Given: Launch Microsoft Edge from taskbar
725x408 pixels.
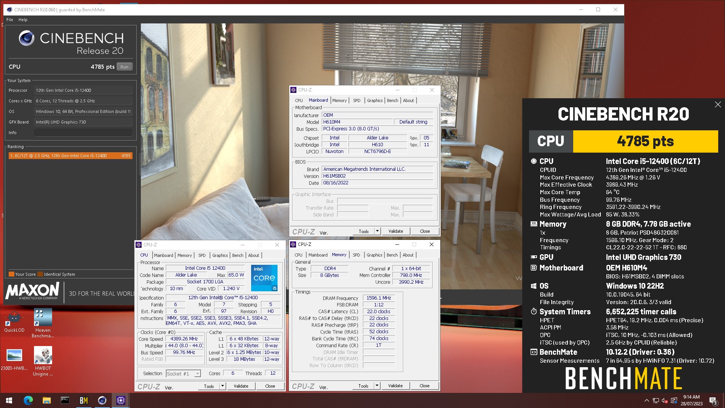Looking at the screenshot, I should (28, 400).
